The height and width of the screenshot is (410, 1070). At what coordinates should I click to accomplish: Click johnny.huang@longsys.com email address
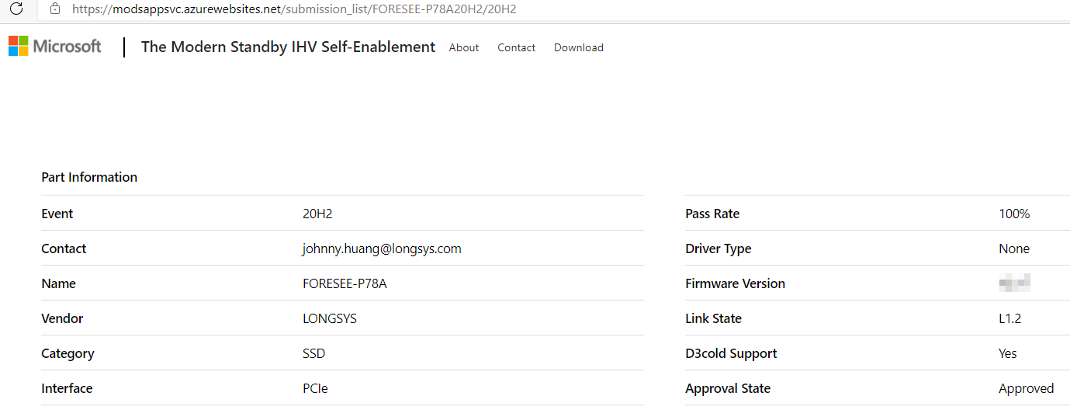(x=382, y=248)
